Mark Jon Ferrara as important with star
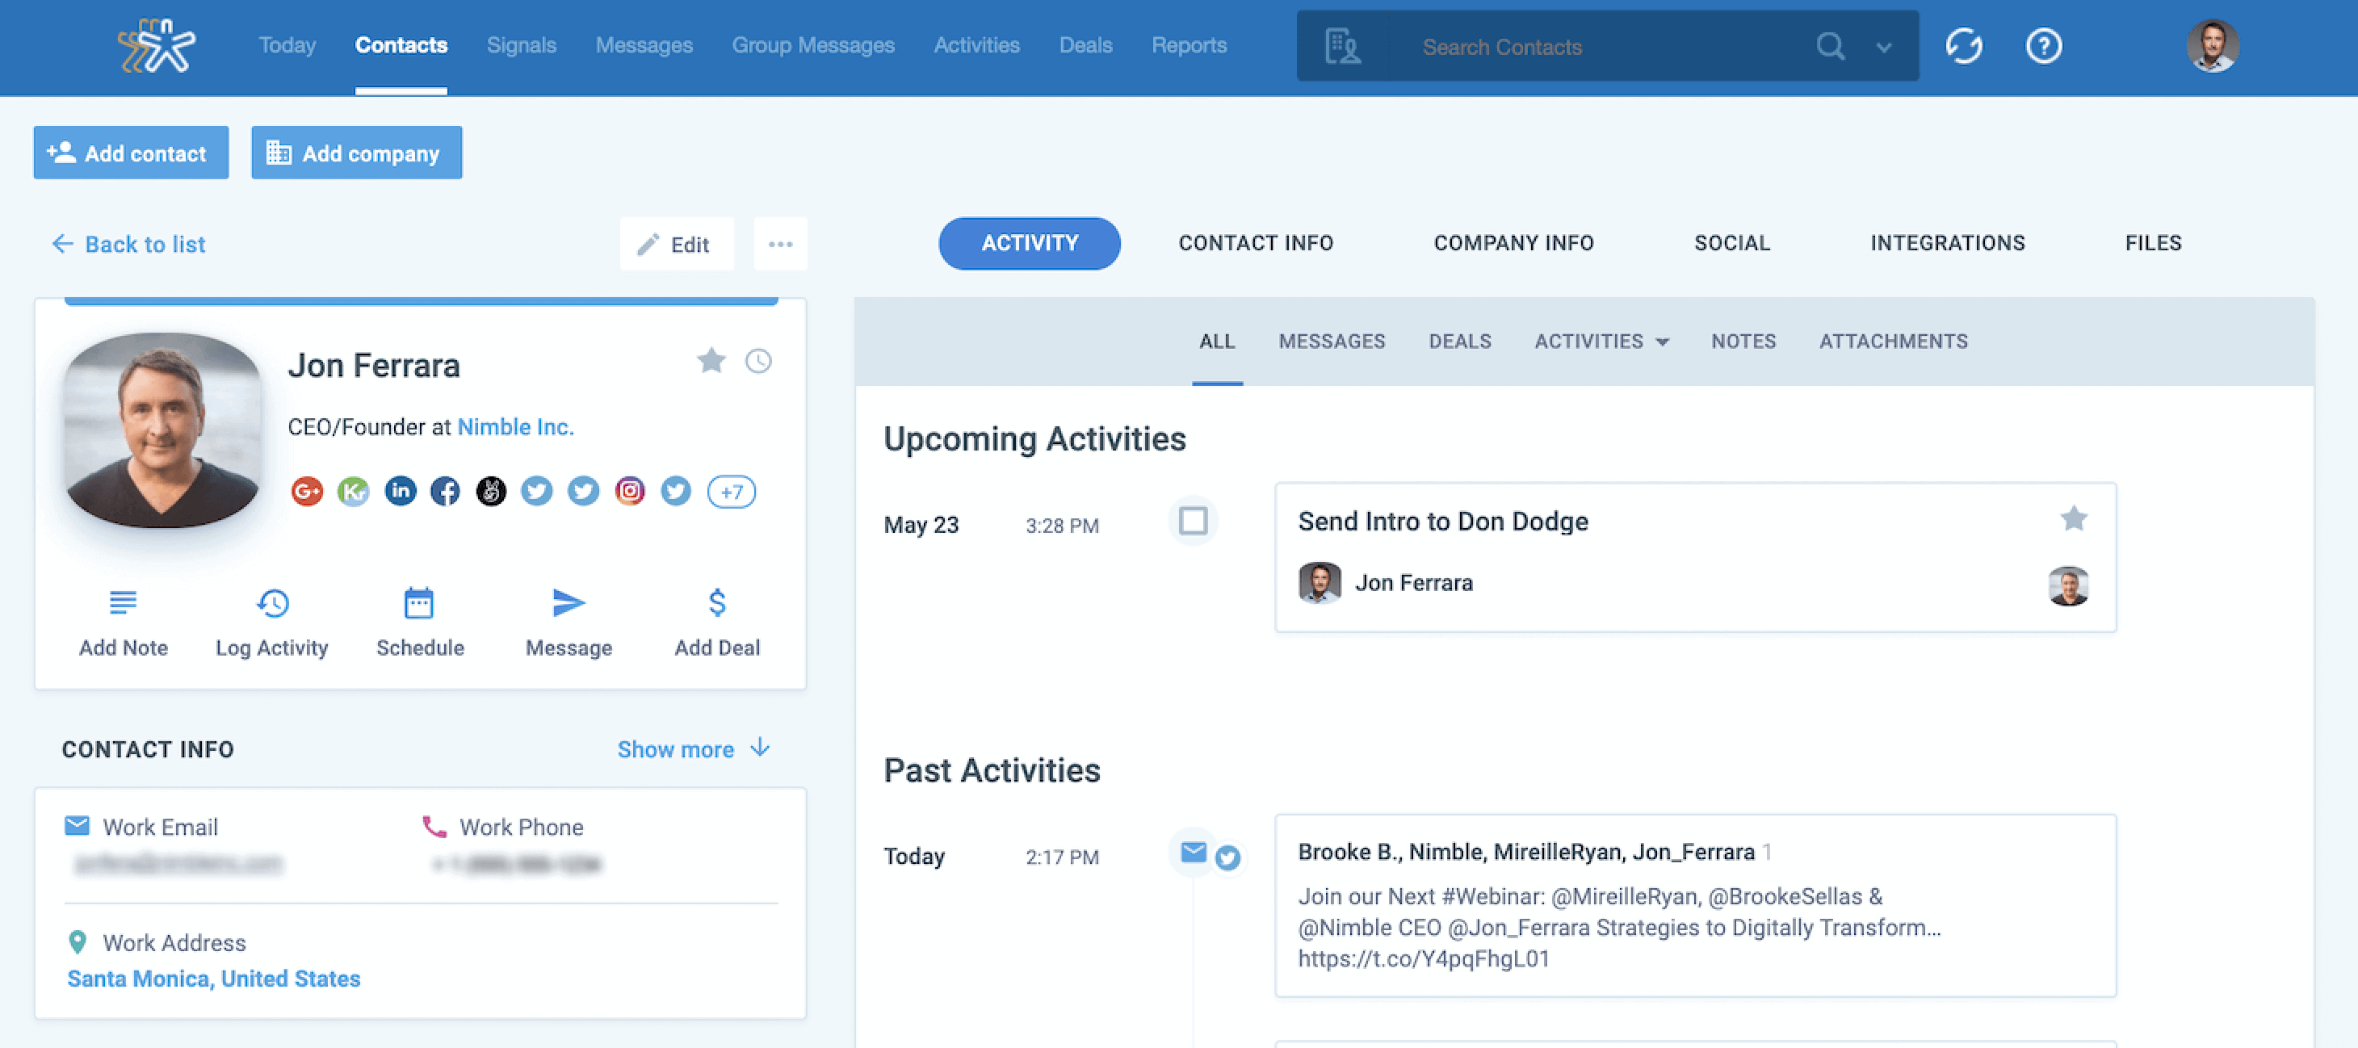 (711, 361)
